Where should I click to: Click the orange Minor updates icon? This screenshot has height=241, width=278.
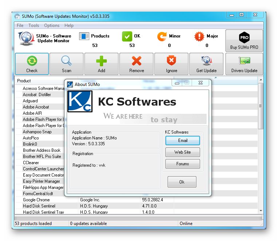(162, 36)
